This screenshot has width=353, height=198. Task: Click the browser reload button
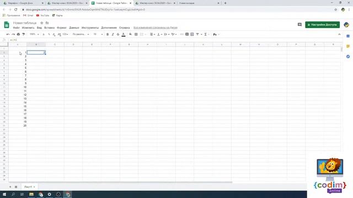click(x=16, y=10)
